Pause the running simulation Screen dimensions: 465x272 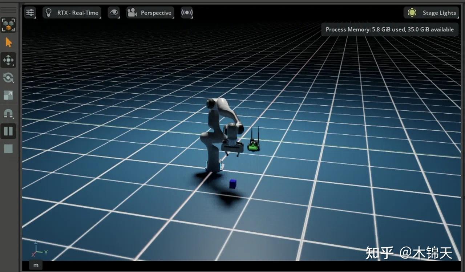[8, 131]
